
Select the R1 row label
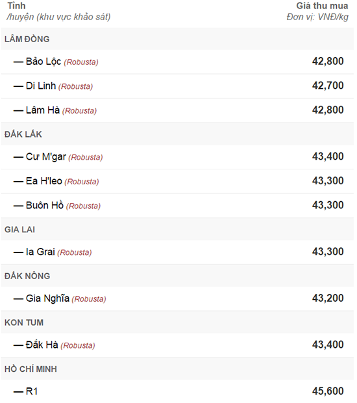[26, 391]
